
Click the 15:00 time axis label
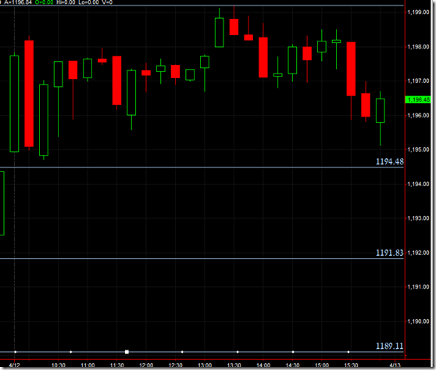[322, 365]
